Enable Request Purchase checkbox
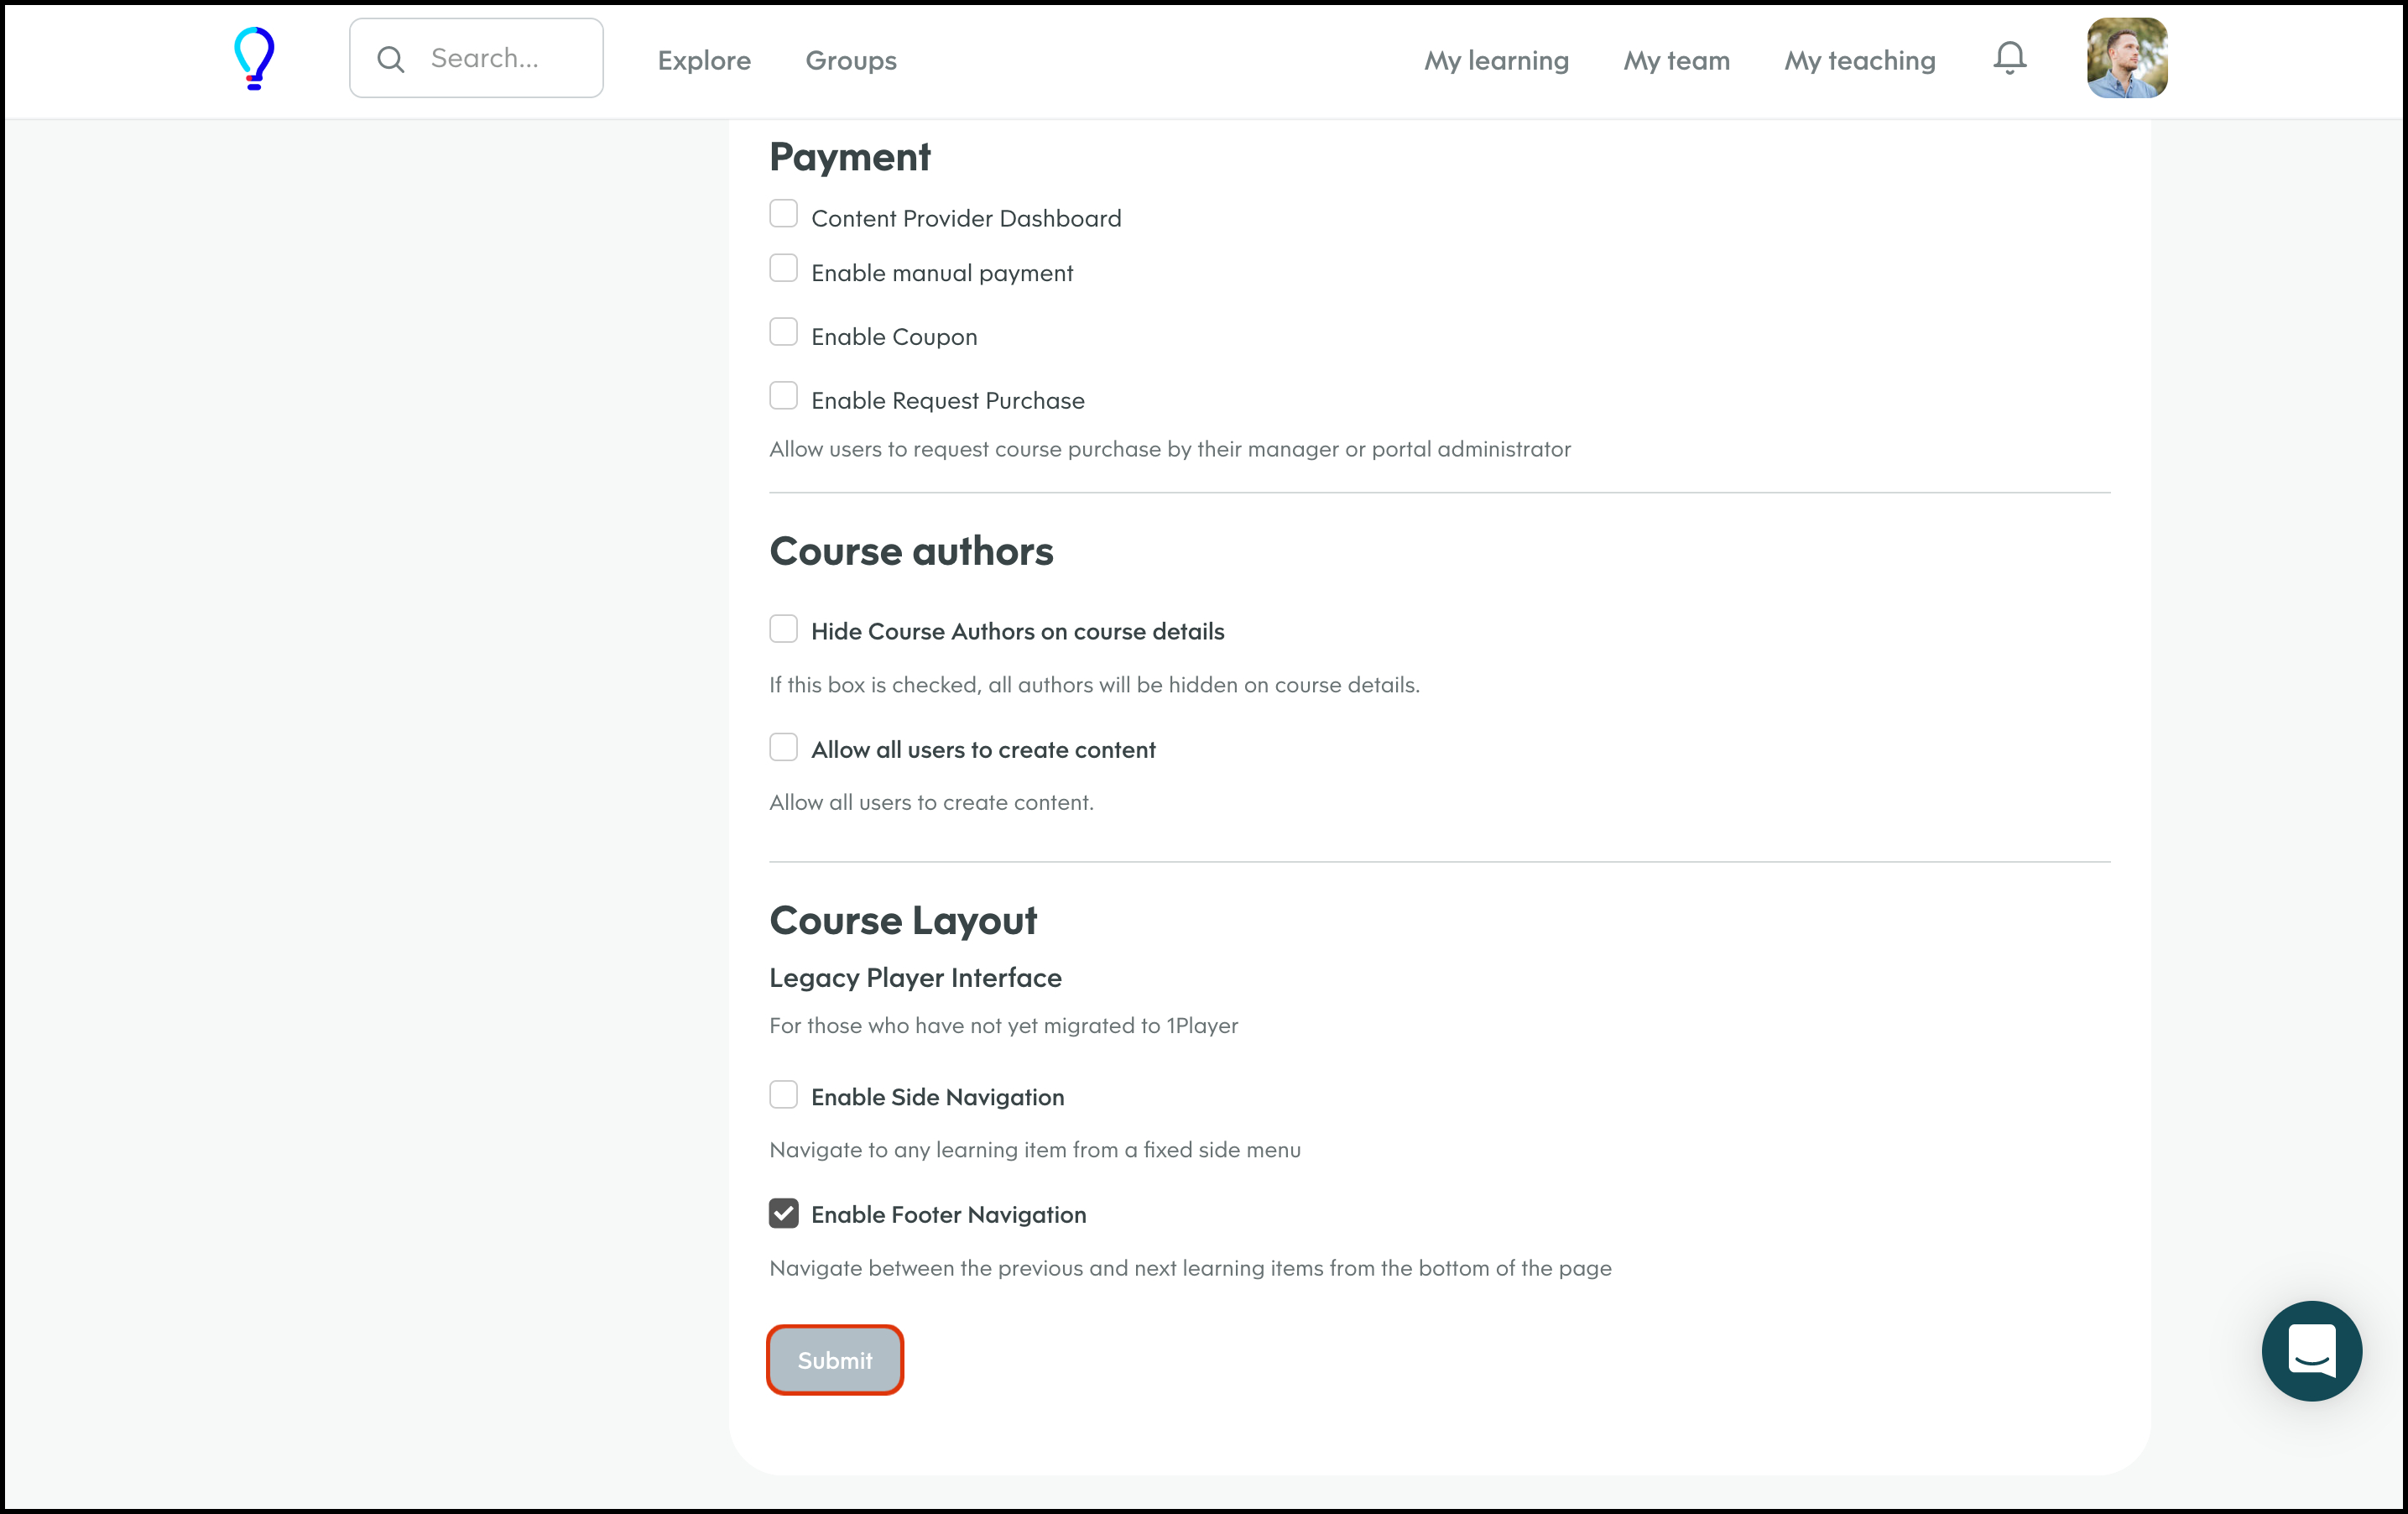This screenshot has height=1514, width=2408. [783, 396]
